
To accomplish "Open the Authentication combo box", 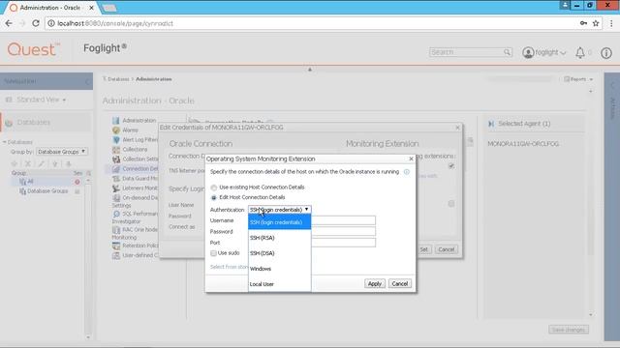I will click(x=279, y=210).
